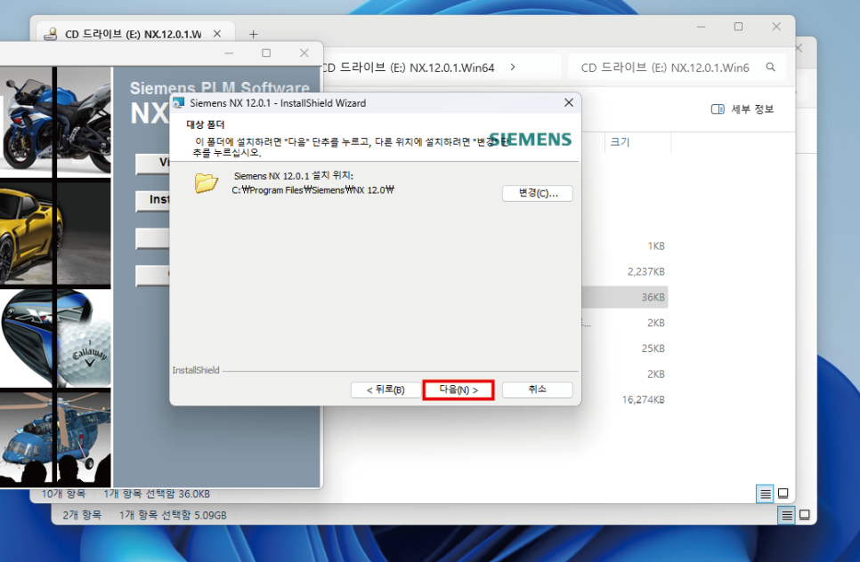Expand the address bar path chevron
This screenshot has width=860, height=562.
(513, 67)
